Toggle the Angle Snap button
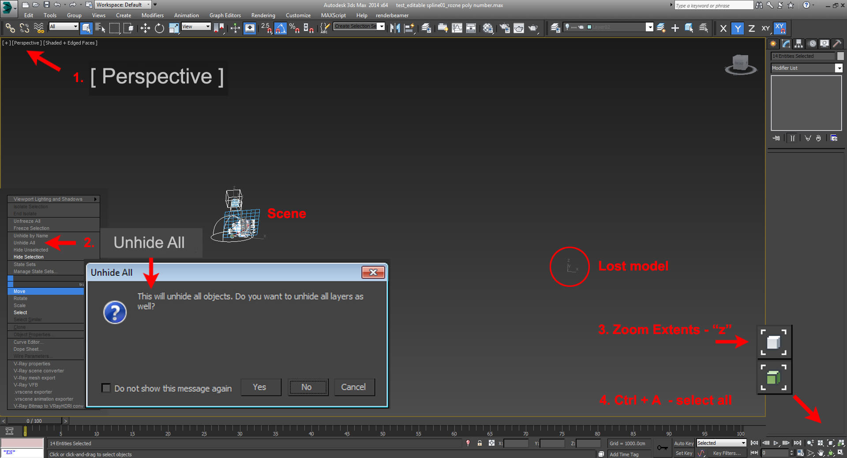847x458 pixels. tap(281, 28)
